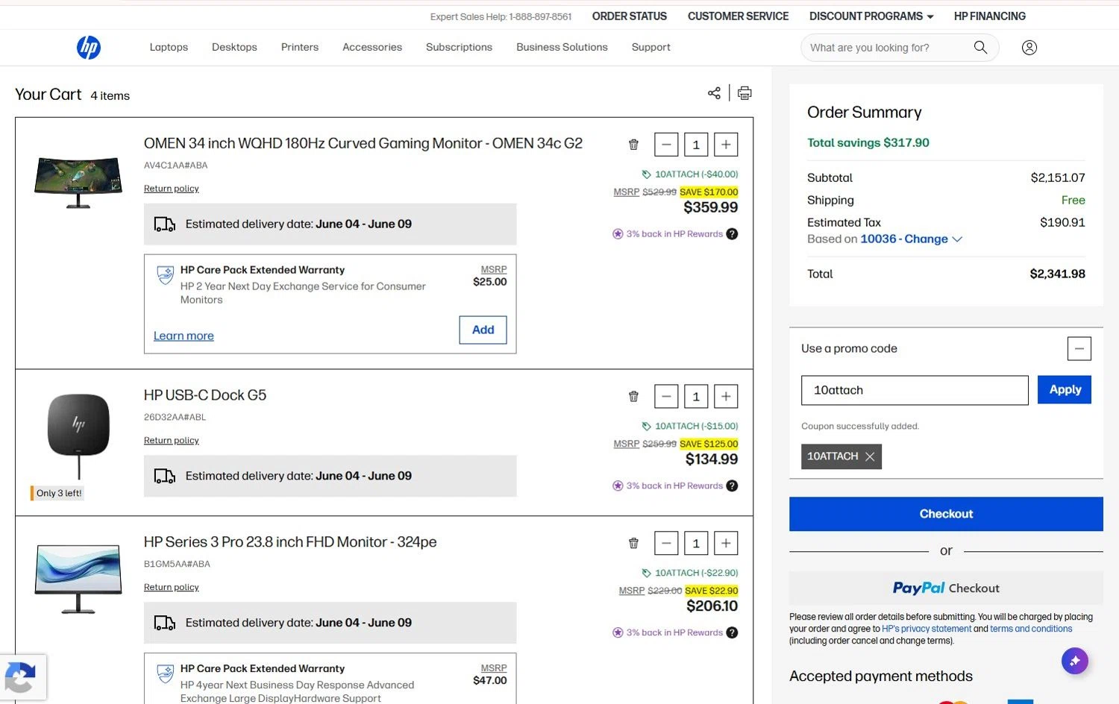1119x704 pixels.
Task: Open the HP USB-C Dock G5 thumbnail
Action: pyautogui.click(x=78, y=436)
